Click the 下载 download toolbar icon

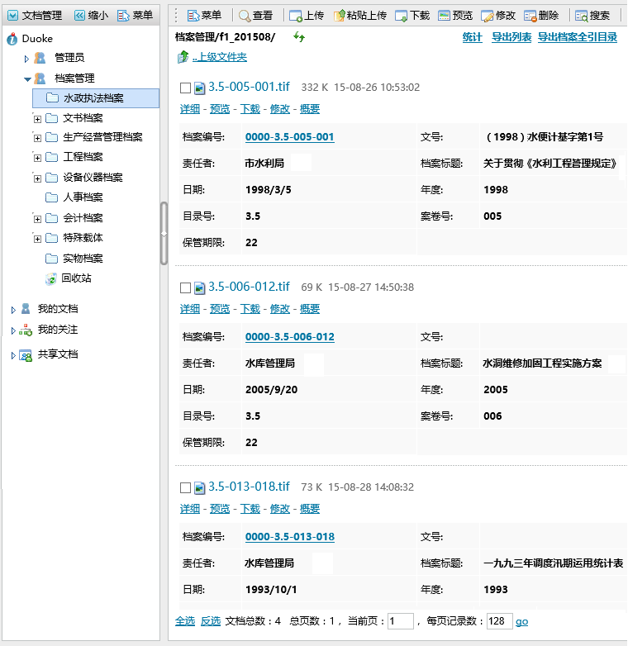[401, 16]
